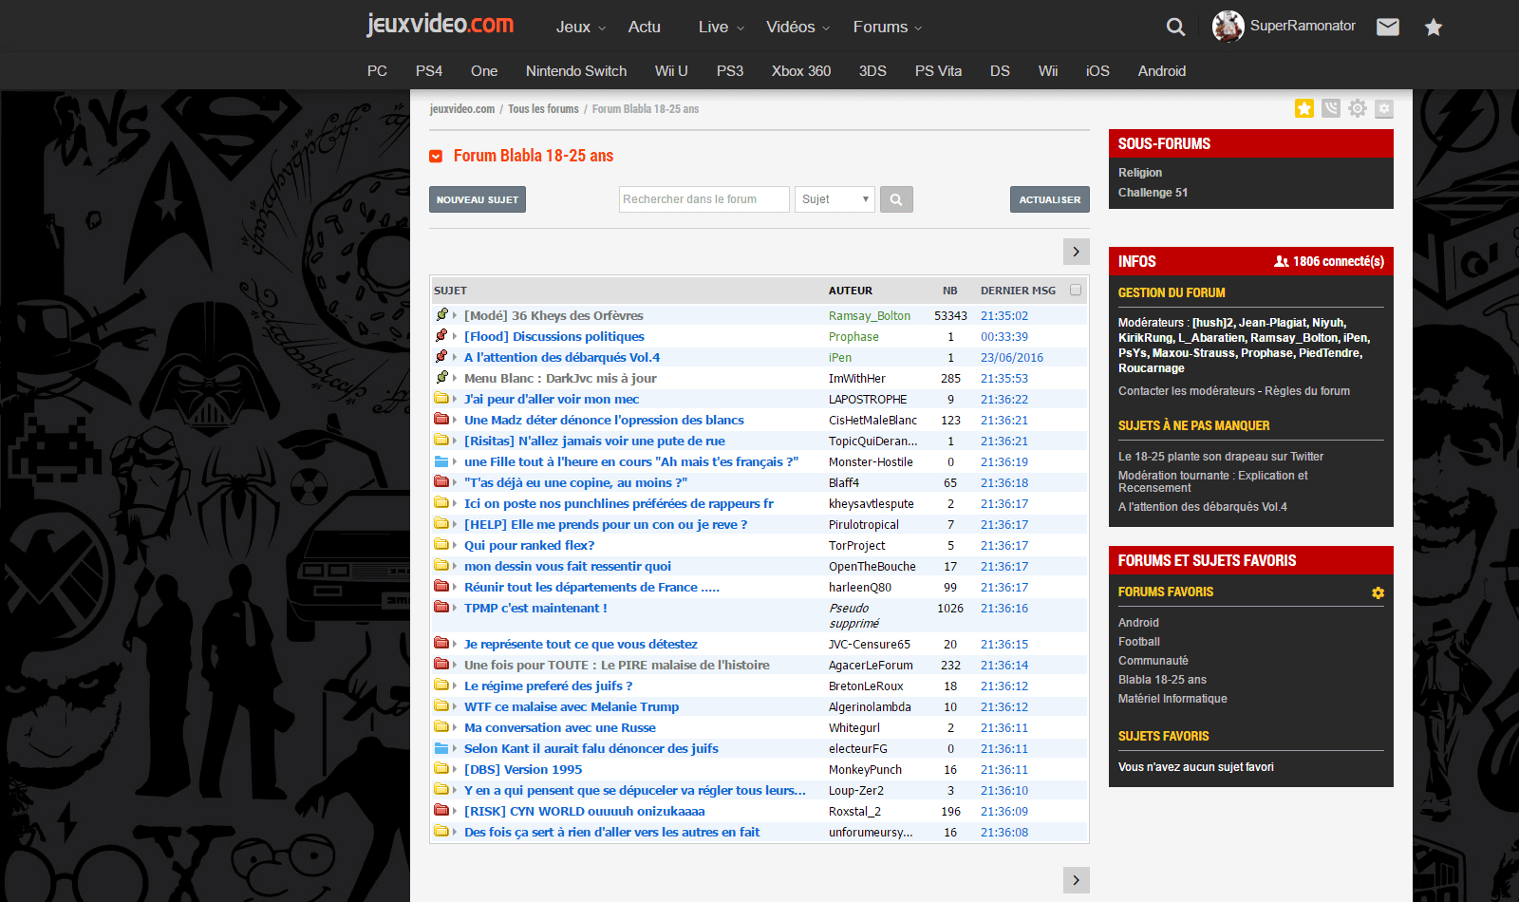
Task: Open Contacter les modérateurs link
Action: (1187, 391)
